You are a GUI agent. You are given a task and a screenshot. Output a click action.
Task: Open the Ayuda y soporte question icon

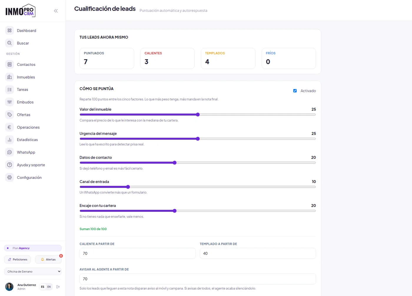pyautogui.click(x=9, y=165)
